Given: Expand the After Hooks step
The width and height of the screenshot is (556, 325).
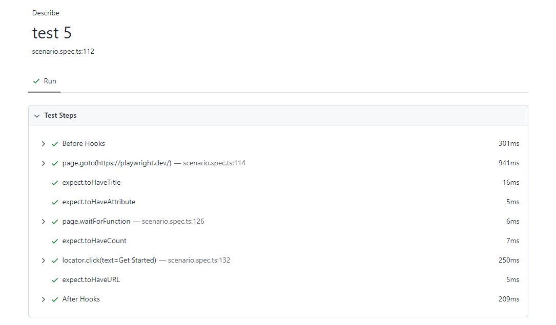Looking at the screenshot, I should point(43,299).
